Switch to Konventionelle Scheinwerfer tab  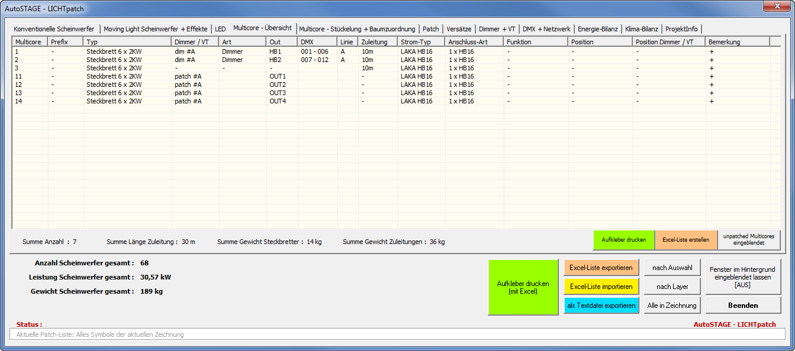(x=54, y=29)
